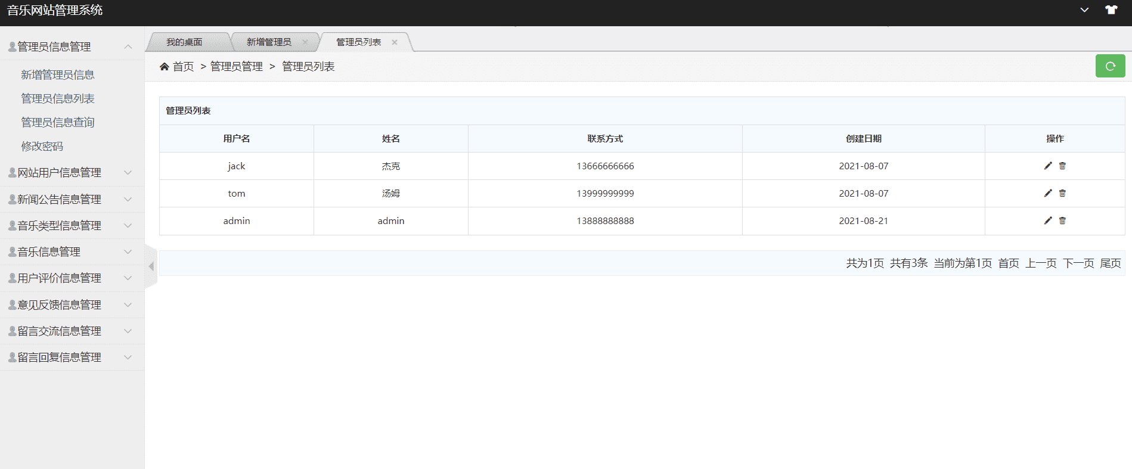Close the 管理员列表 tab
This screenshot has width=1132, height=469.
395,42
